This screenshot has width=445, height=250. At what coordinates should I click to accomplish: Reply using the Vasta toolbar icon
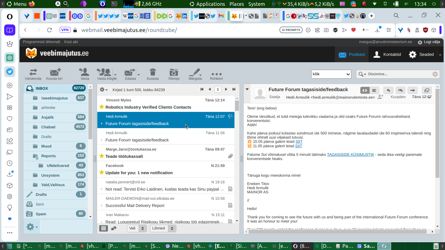coord(84,72)
